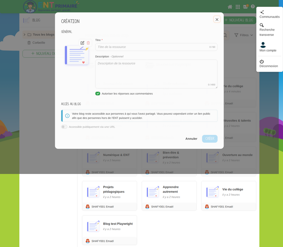This screenshot has width=283, height=247.
Task: Click the Déconnexion power icon
Action: (x=262, y=61)
